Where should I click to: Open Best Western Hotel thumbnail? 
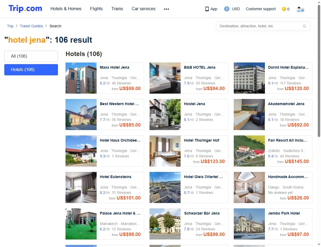(81, 115)
